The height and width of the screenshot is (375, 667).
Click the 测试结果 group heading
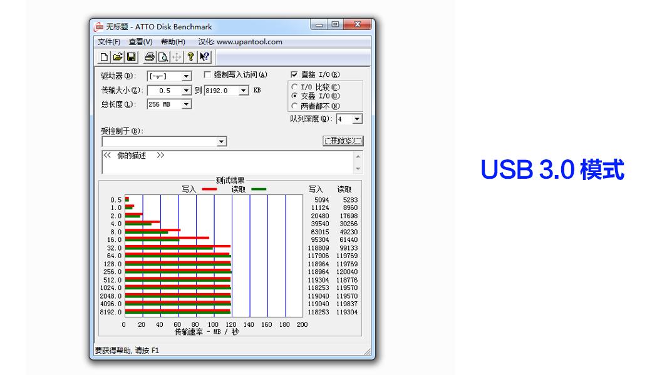230,181
